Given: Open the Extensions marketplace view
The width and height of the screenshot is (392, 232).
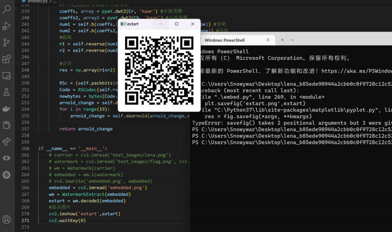Looking at the screenshot, I should [7, 59].
